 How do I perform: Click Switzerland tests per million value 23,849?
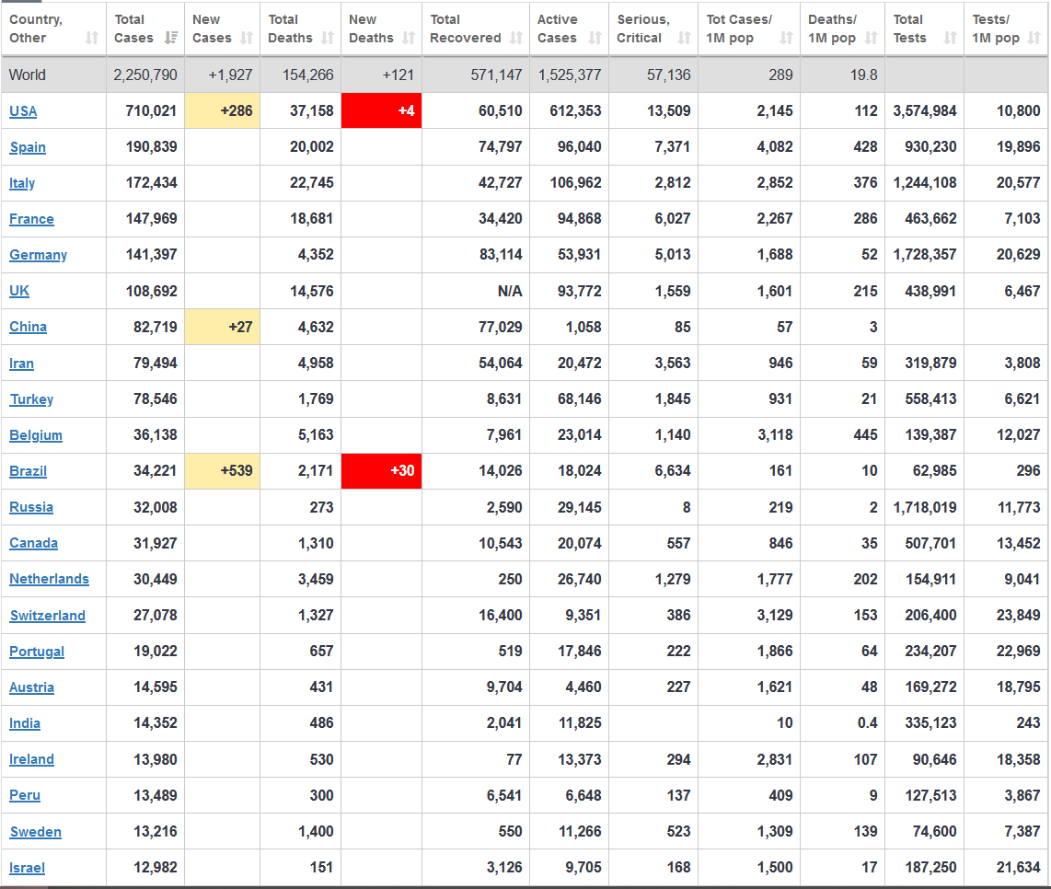(x=1018, y=616)
